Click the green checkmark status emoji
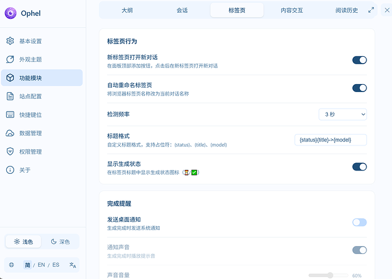Image resolution: width=392 pixels, height=279 pixels. (194, 172)
